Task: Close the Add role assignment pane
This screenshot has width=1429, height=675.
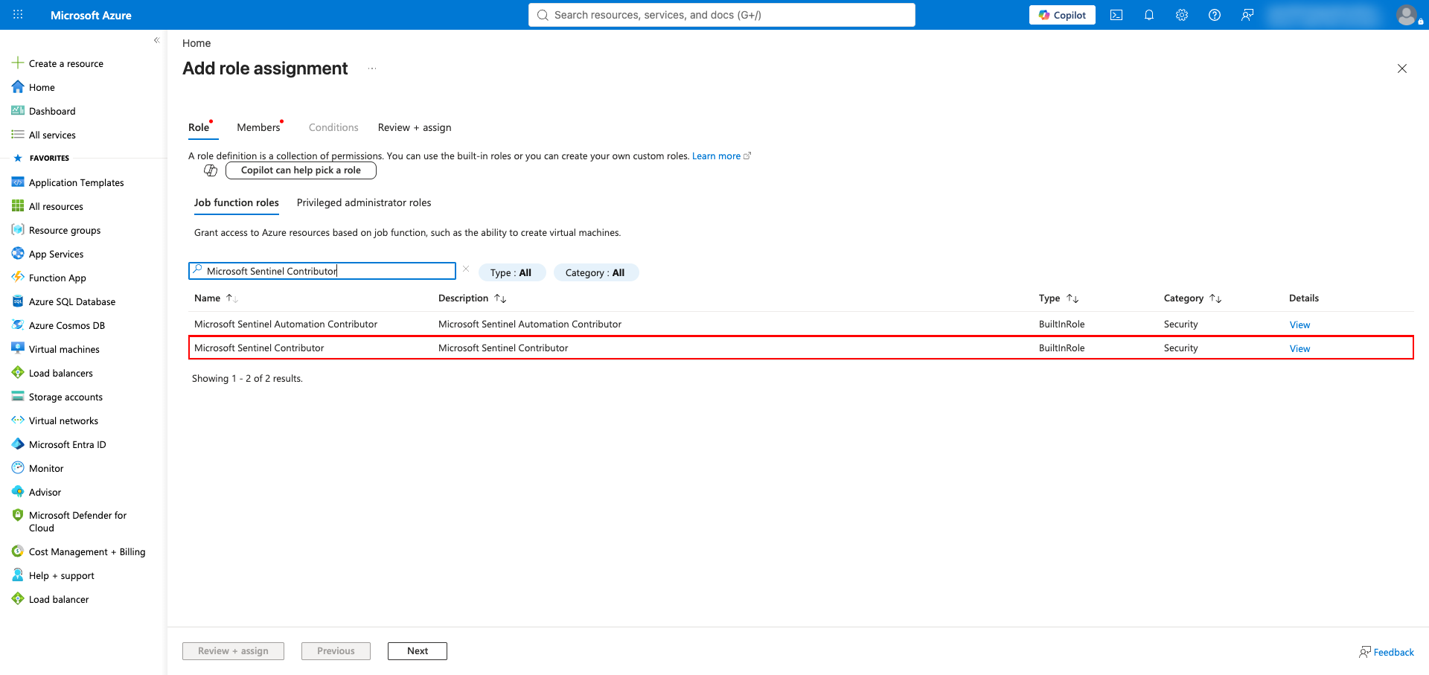Action: [x=1402, y=68]
